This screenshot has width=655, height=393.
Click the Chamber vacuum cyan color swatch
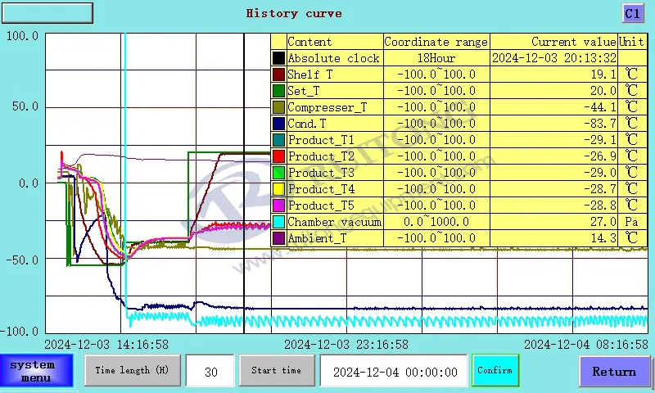point(278,222)
